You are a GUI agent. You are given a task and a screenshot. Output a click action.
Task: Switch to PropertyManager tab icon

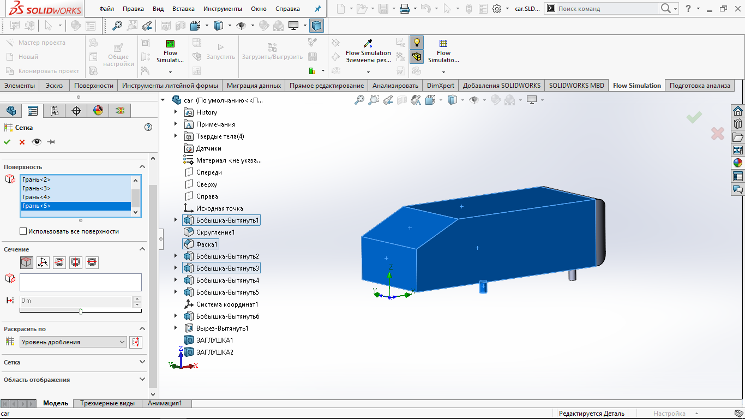(x=33, y=111)
